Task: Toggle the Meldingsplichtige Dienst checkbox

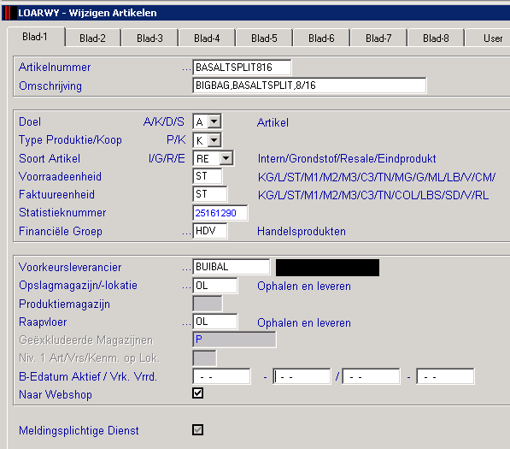Action: coord(197,429)
